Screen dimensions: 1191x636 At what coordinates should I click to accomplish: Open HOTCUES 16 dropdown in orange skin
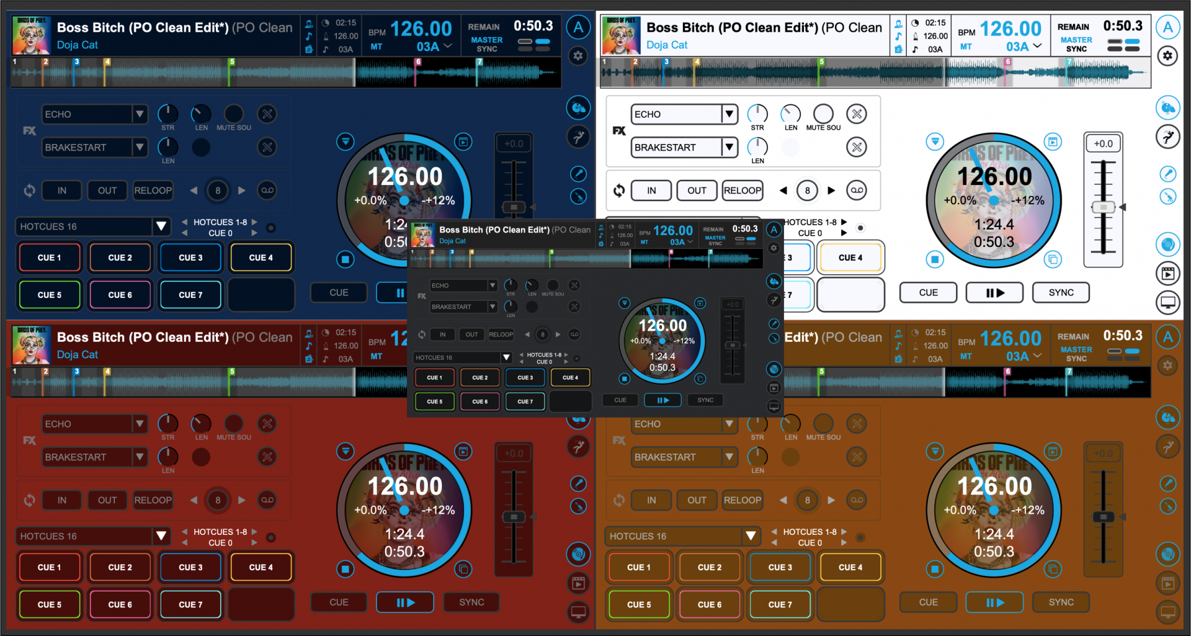coord(683,536)
